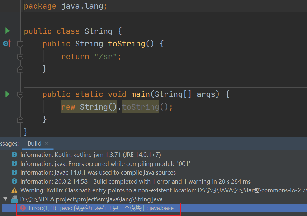Collapse toString method fold marker

(20, 44)
